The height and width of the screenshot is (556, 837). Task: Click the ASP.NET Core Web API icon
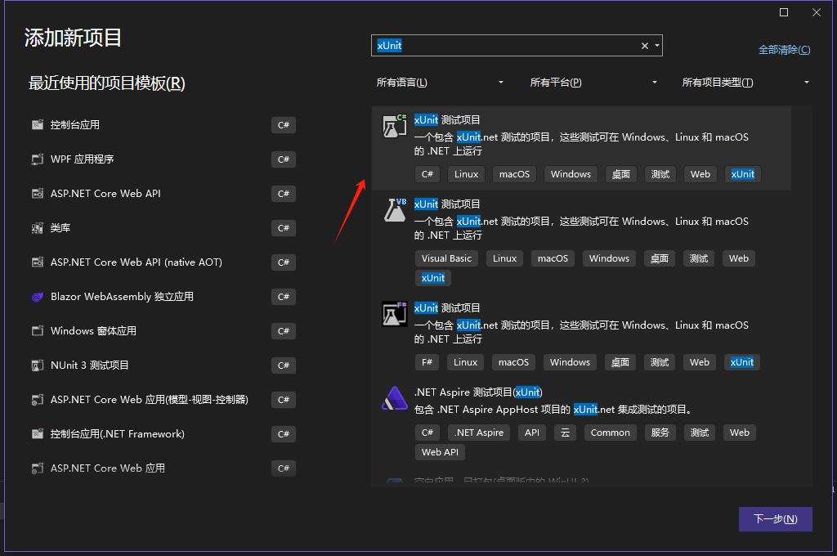pyautogui.click(x=38, y=193)
